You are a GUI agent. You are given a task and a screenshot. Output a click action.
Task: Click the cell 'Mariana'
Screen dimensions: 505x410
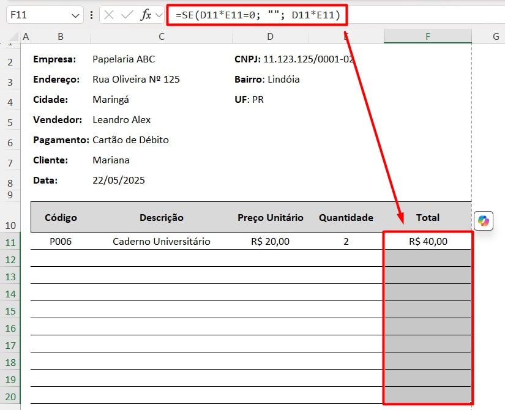111,160
